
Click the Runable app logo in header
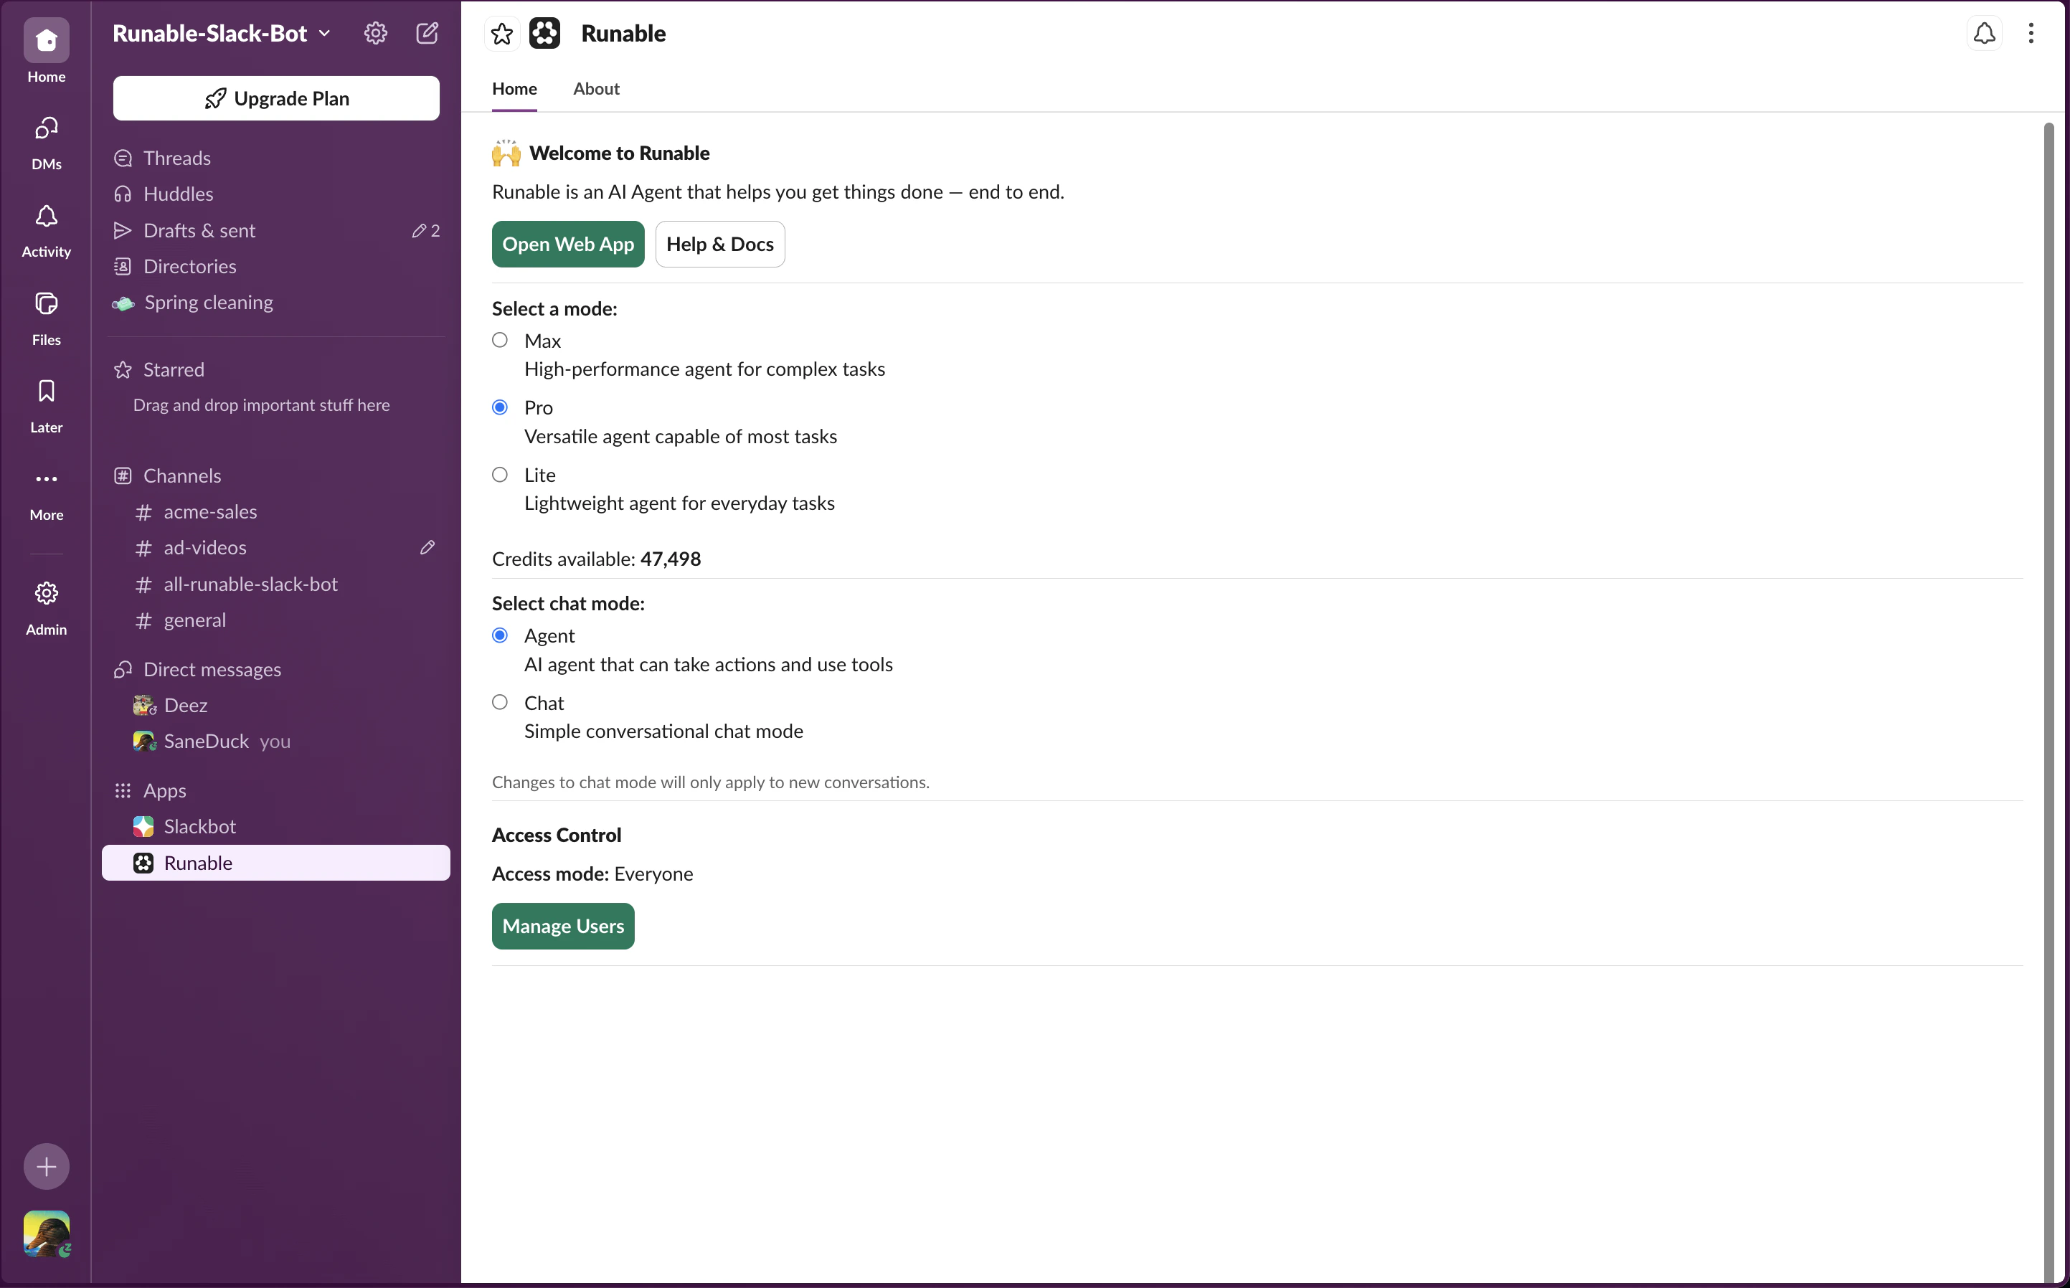point(545,33)
